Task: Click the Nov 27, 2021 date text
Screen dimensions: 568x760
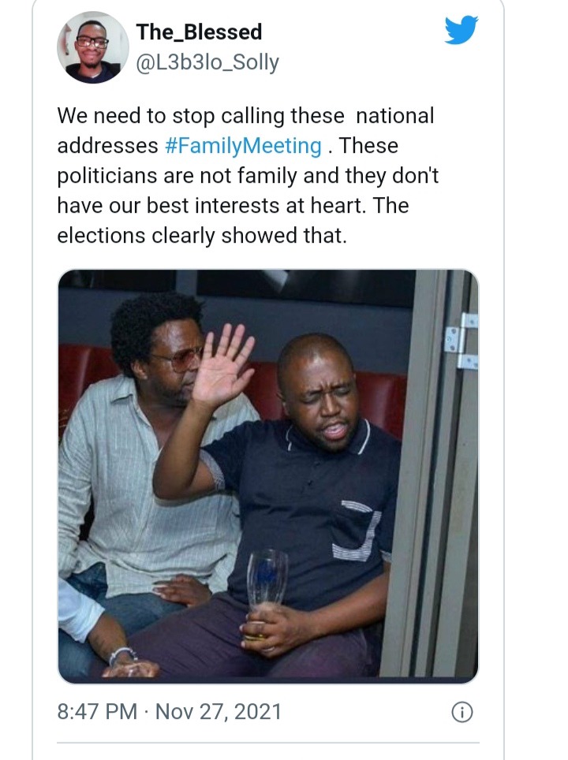Action: click(x=219, y=712)
